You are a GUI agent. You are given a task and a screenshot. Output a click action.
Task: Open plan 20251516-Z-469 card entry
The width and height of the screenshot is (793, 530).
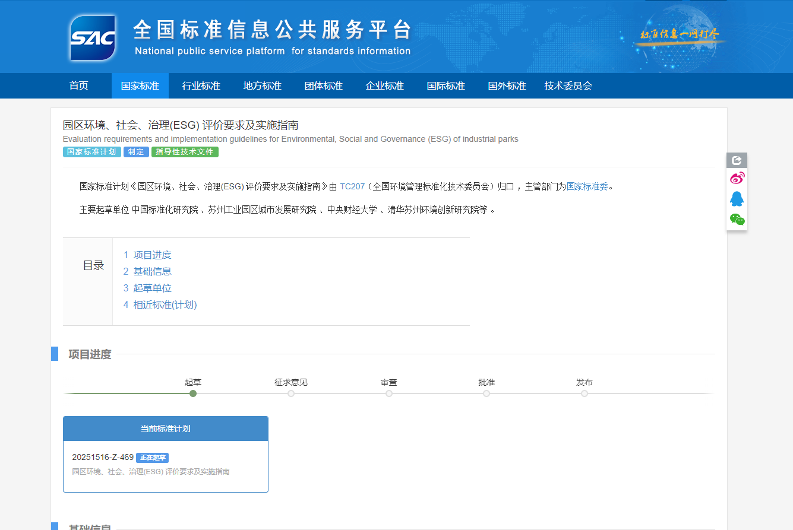pos(103,457)
